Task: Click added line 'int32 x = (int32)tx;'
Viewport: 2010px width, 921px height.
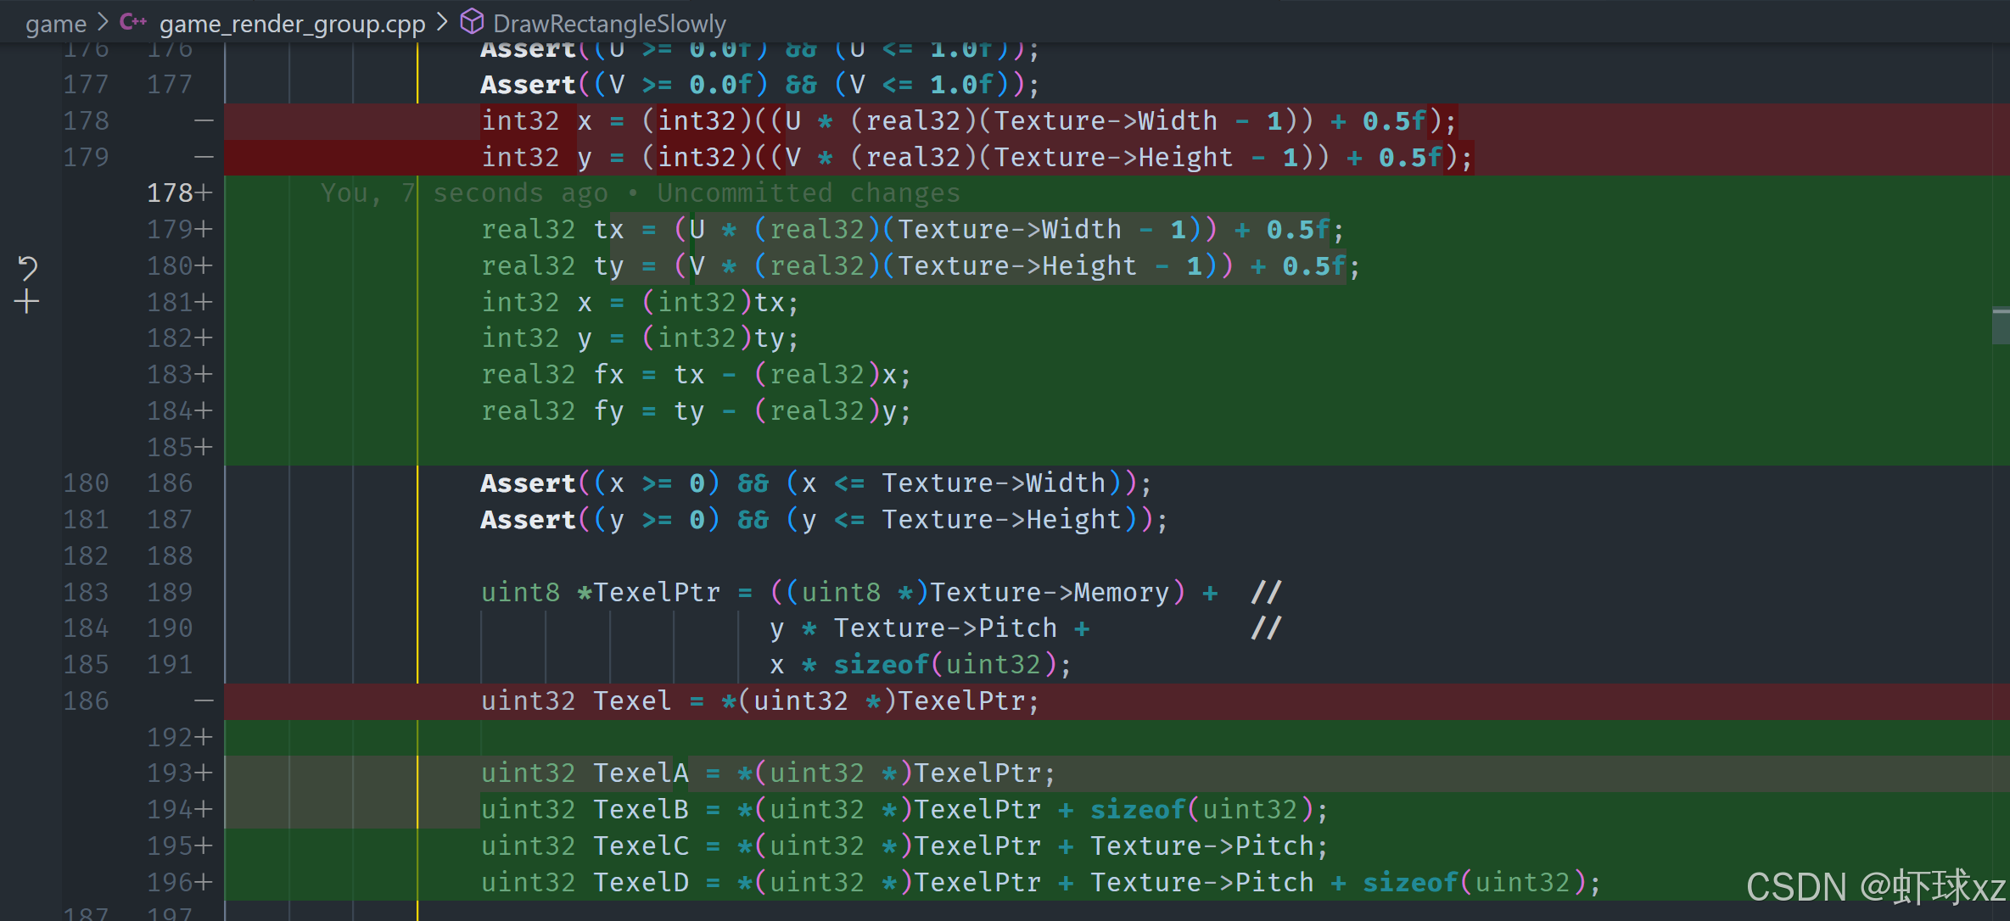Action: 640,303
